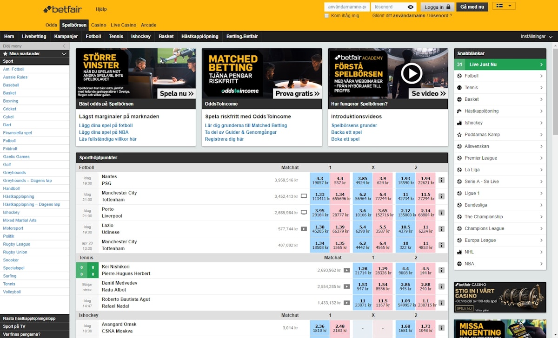558x338 pixels.
Task: Click Poddarnas Kamp ball icon
Action: [459, 135]
